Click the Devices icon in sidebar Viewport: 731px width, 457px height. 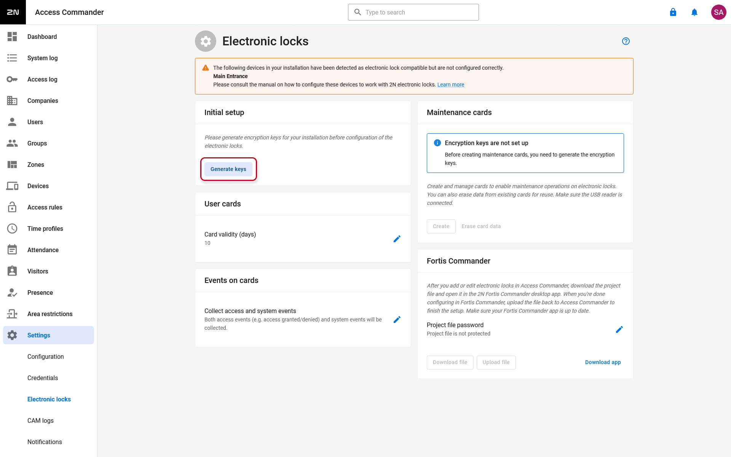(12, 186)
